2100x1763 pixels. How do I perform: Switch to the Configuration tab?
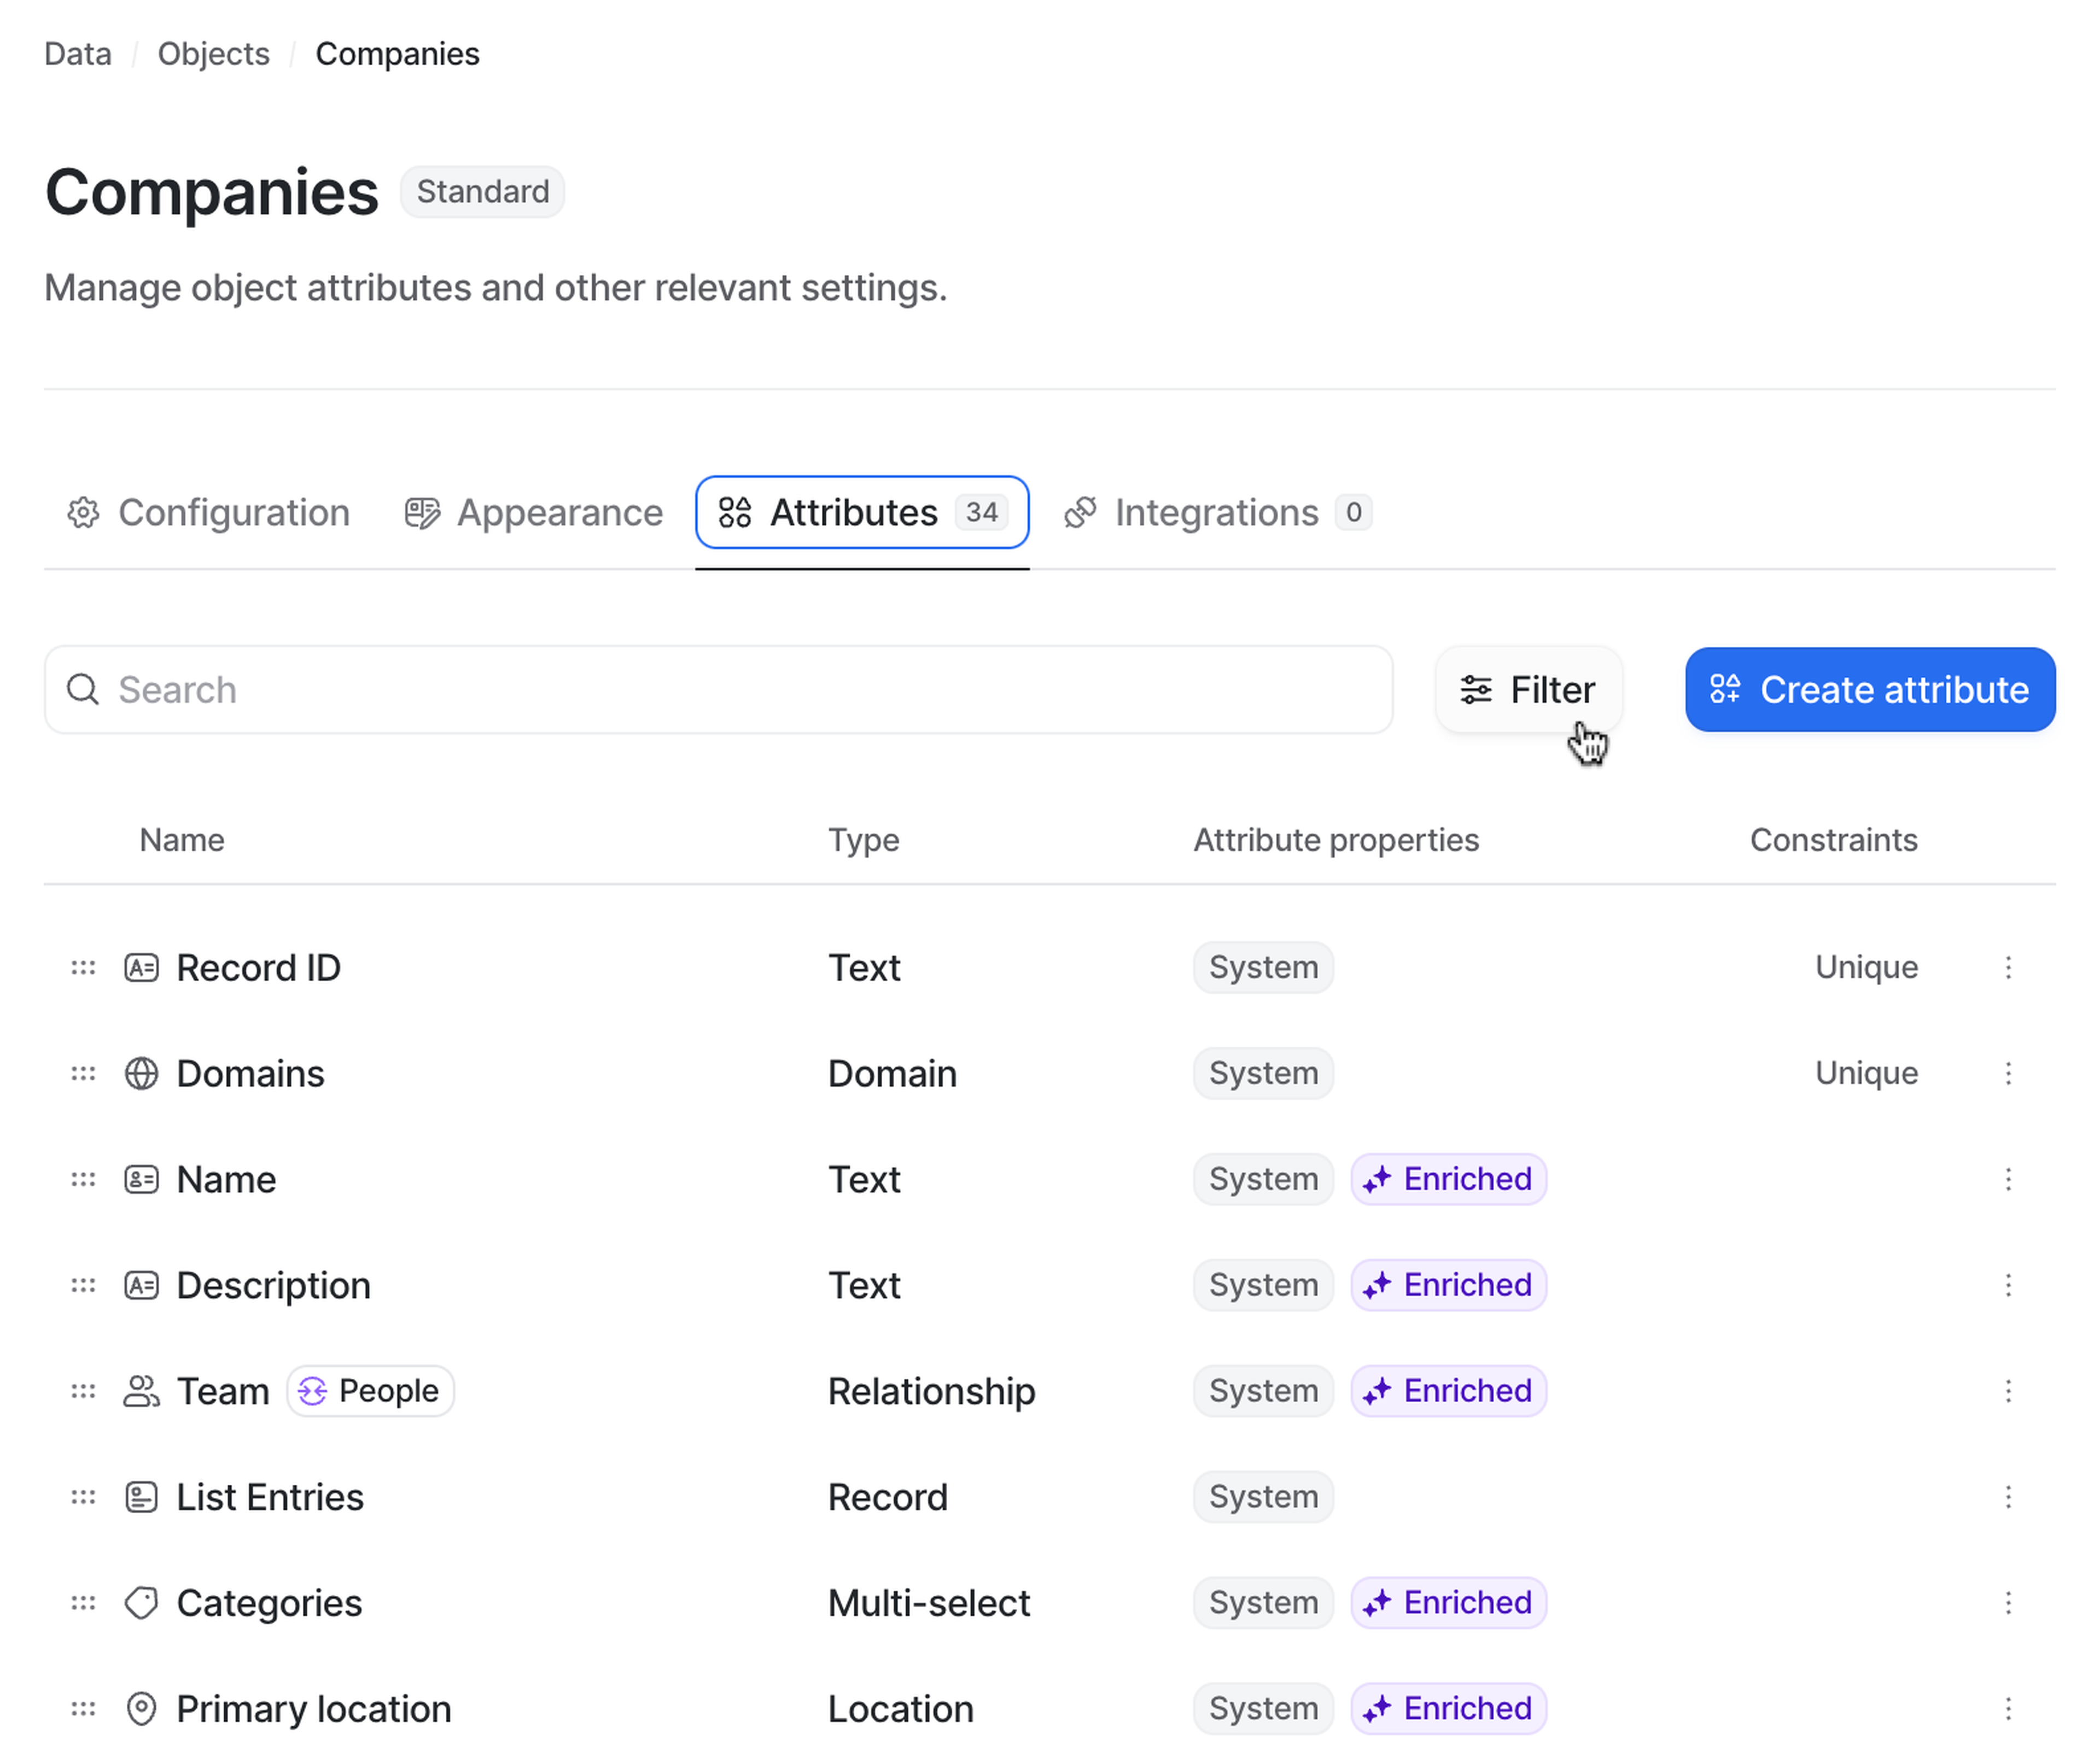(x=209, y=513)
